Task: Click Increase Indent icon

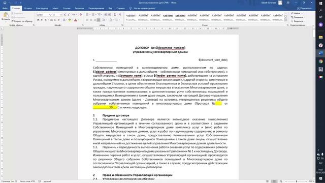Action: tap(110, 15)
